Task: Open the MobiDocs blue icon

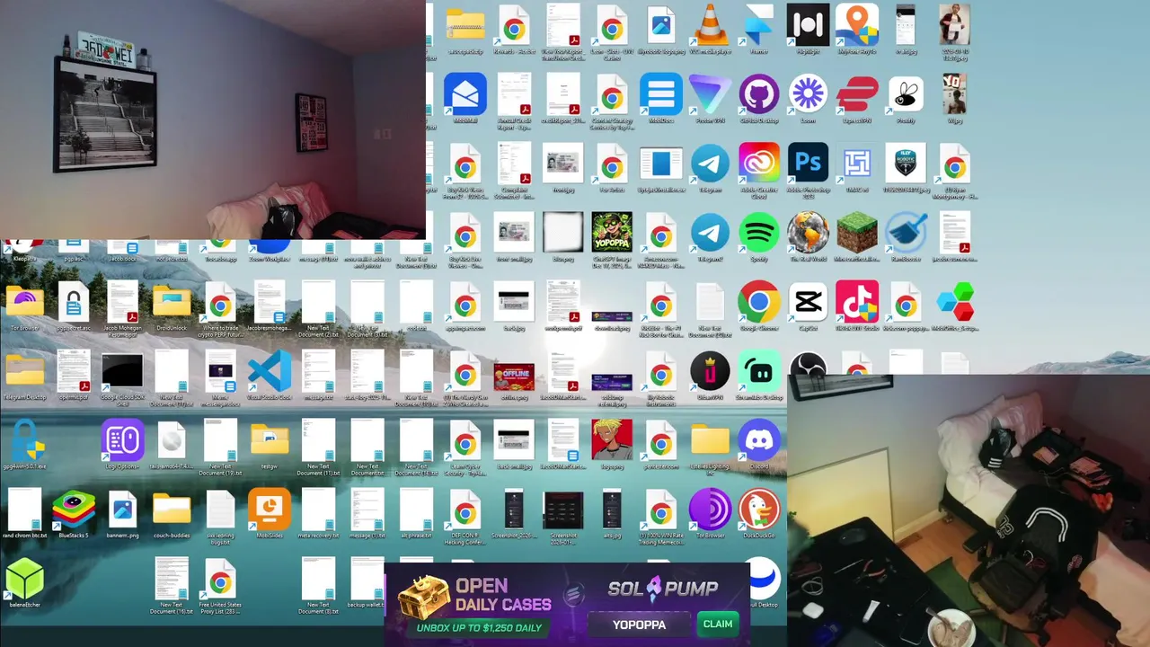Action: [661, 95]
